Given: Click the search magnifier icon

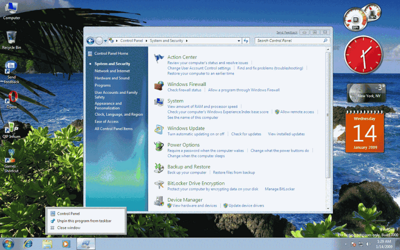Looking at the screenshot, I should (x=325, y=40).
